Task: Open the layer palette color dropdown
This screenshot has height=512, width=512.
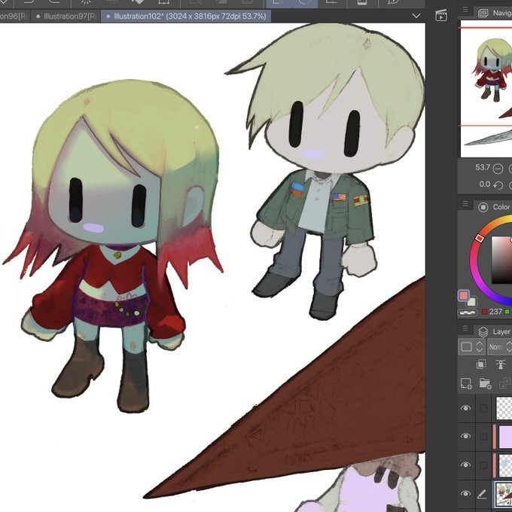Action: (472, 347)
